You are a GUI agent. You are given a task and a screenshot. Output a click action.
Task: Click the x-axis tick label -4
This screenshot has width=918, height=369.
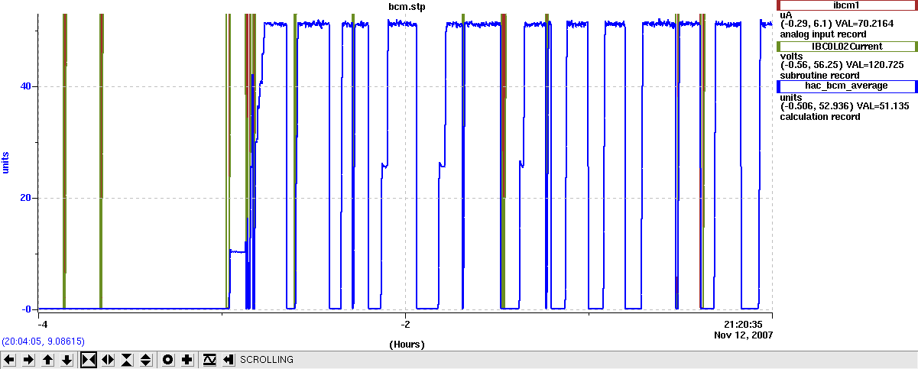43,324
